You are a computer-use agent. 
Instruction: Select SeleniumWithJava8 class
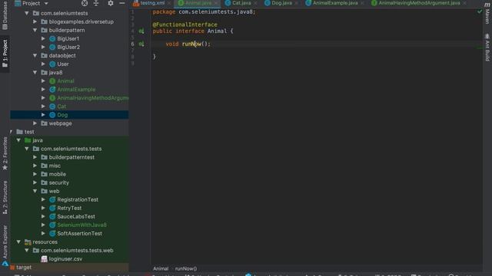click(x=81, y=225)
